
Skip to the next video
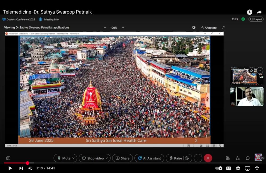click(x=21, y=168)
